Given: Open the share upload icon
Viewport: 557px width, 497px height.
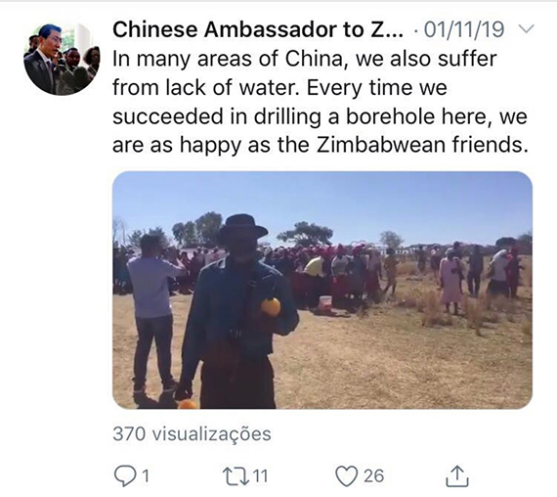Looking at the screenshot, I should (457, 475).
